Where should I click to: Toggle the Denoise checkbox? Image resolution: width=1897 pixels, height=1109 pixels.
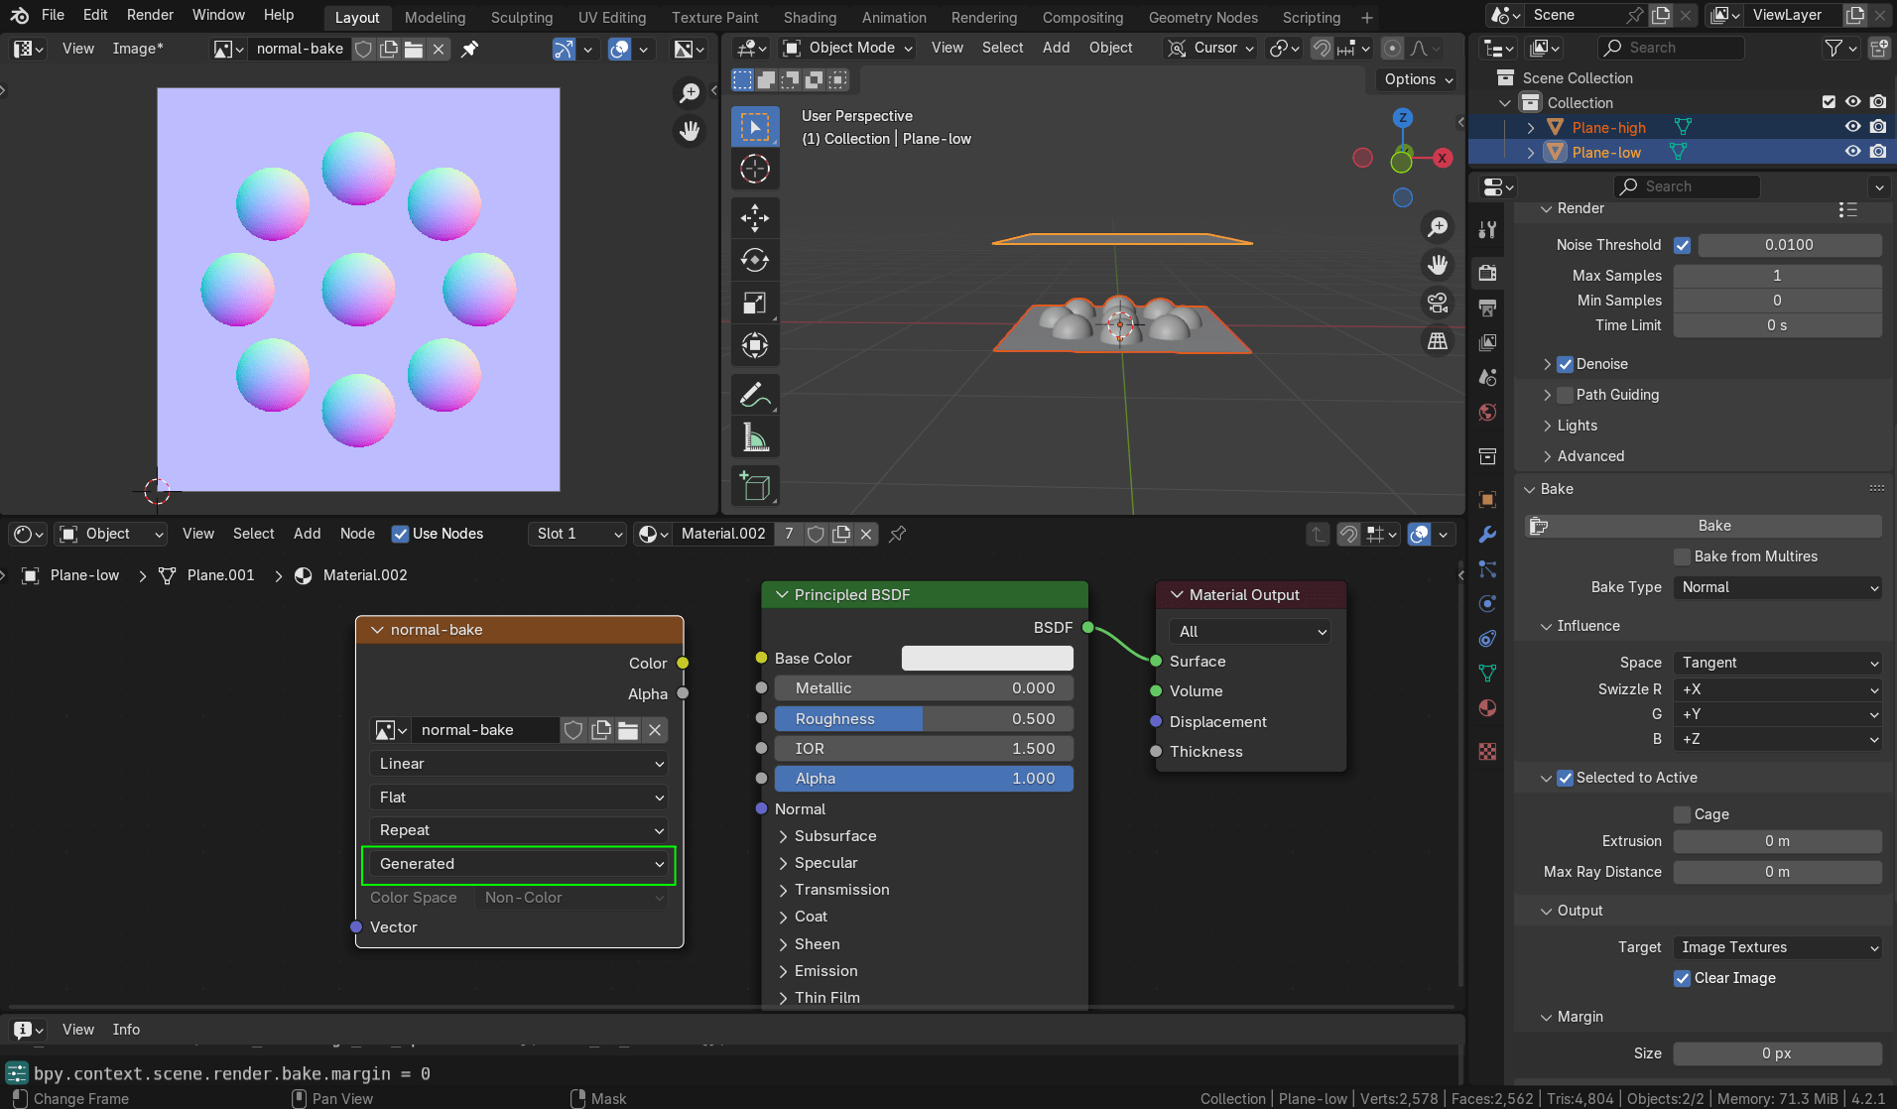tap(1565, 364)
